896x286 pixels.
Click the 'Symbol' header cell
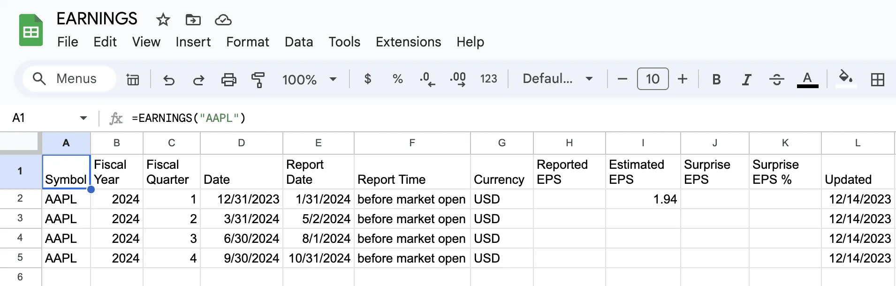(66, 172)
